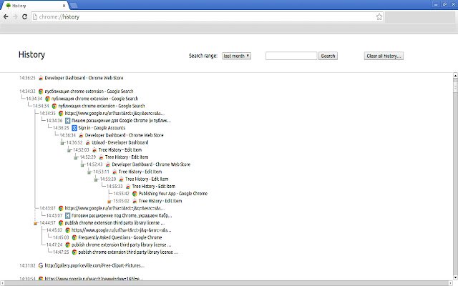Image resolution: width=458 pixels, height=286 pixels.
Task: Bookmark this page with the star icon
Action: coord(379,17)
